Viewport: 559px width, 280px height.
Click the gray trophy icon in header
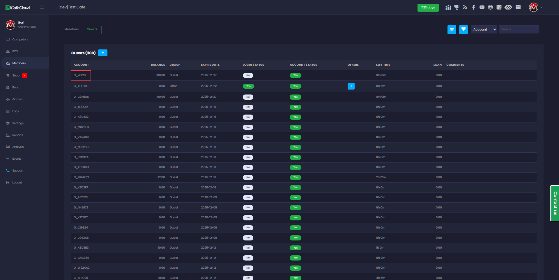(457, 7)
